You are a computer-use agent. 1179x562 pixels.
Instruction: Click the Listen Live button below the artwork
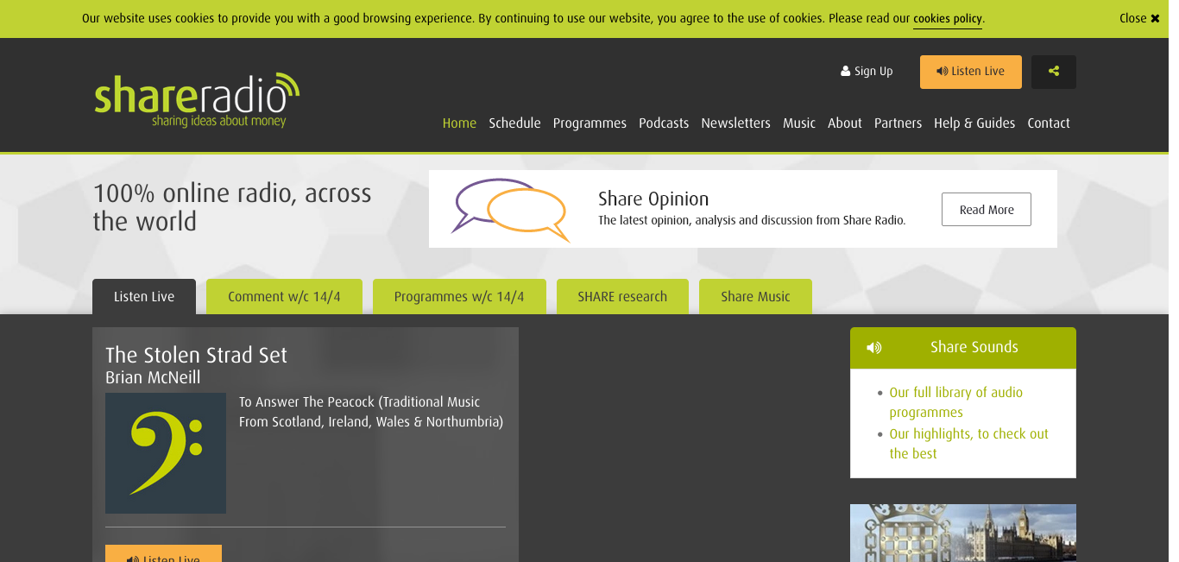point(163,555)
